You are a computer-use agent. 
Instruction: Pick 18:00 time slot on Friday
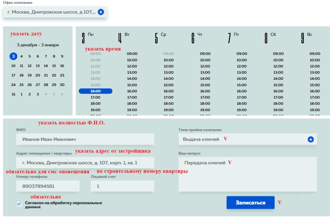[x=242, y=104]
